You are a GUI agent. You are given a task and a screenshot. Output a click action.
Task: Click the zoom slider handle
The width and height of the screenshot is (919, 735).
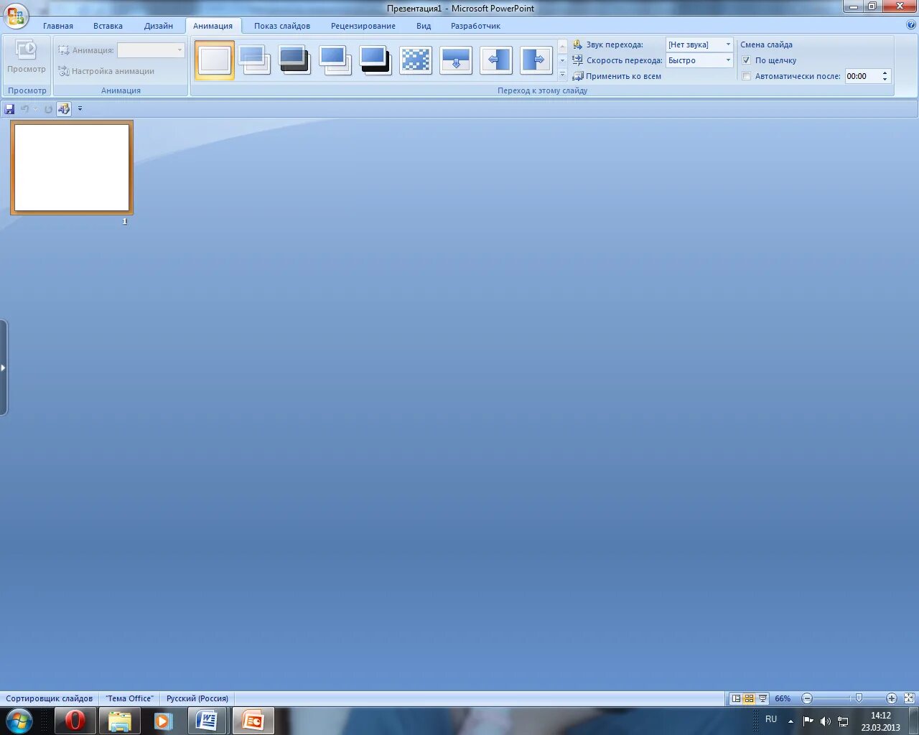point(859,698)
